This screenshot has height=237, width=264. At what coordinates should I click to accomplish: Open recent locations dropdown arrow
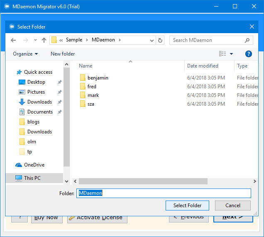[x=35, y=40]
